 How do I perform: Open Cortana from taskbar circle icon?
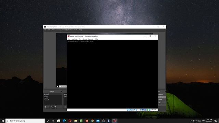coord(48,121)
